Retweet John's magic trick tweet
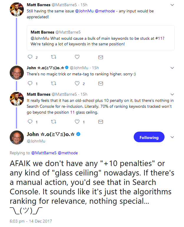Viewport: 184px width, 227px height. [x=54, y=84]
